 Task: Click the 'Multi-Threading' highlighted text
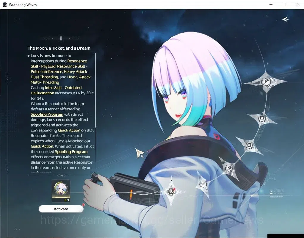[45, 82]
